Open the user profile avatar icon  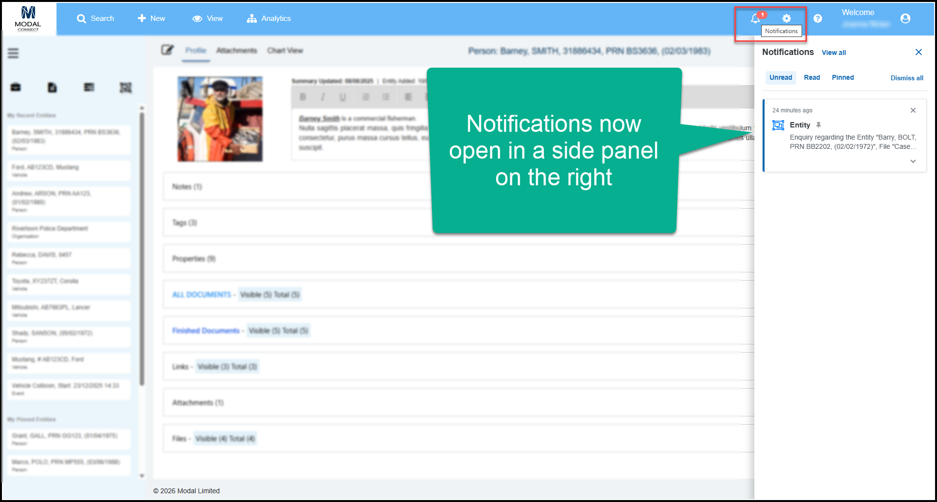pyautogui.click(x=905, y=18)
